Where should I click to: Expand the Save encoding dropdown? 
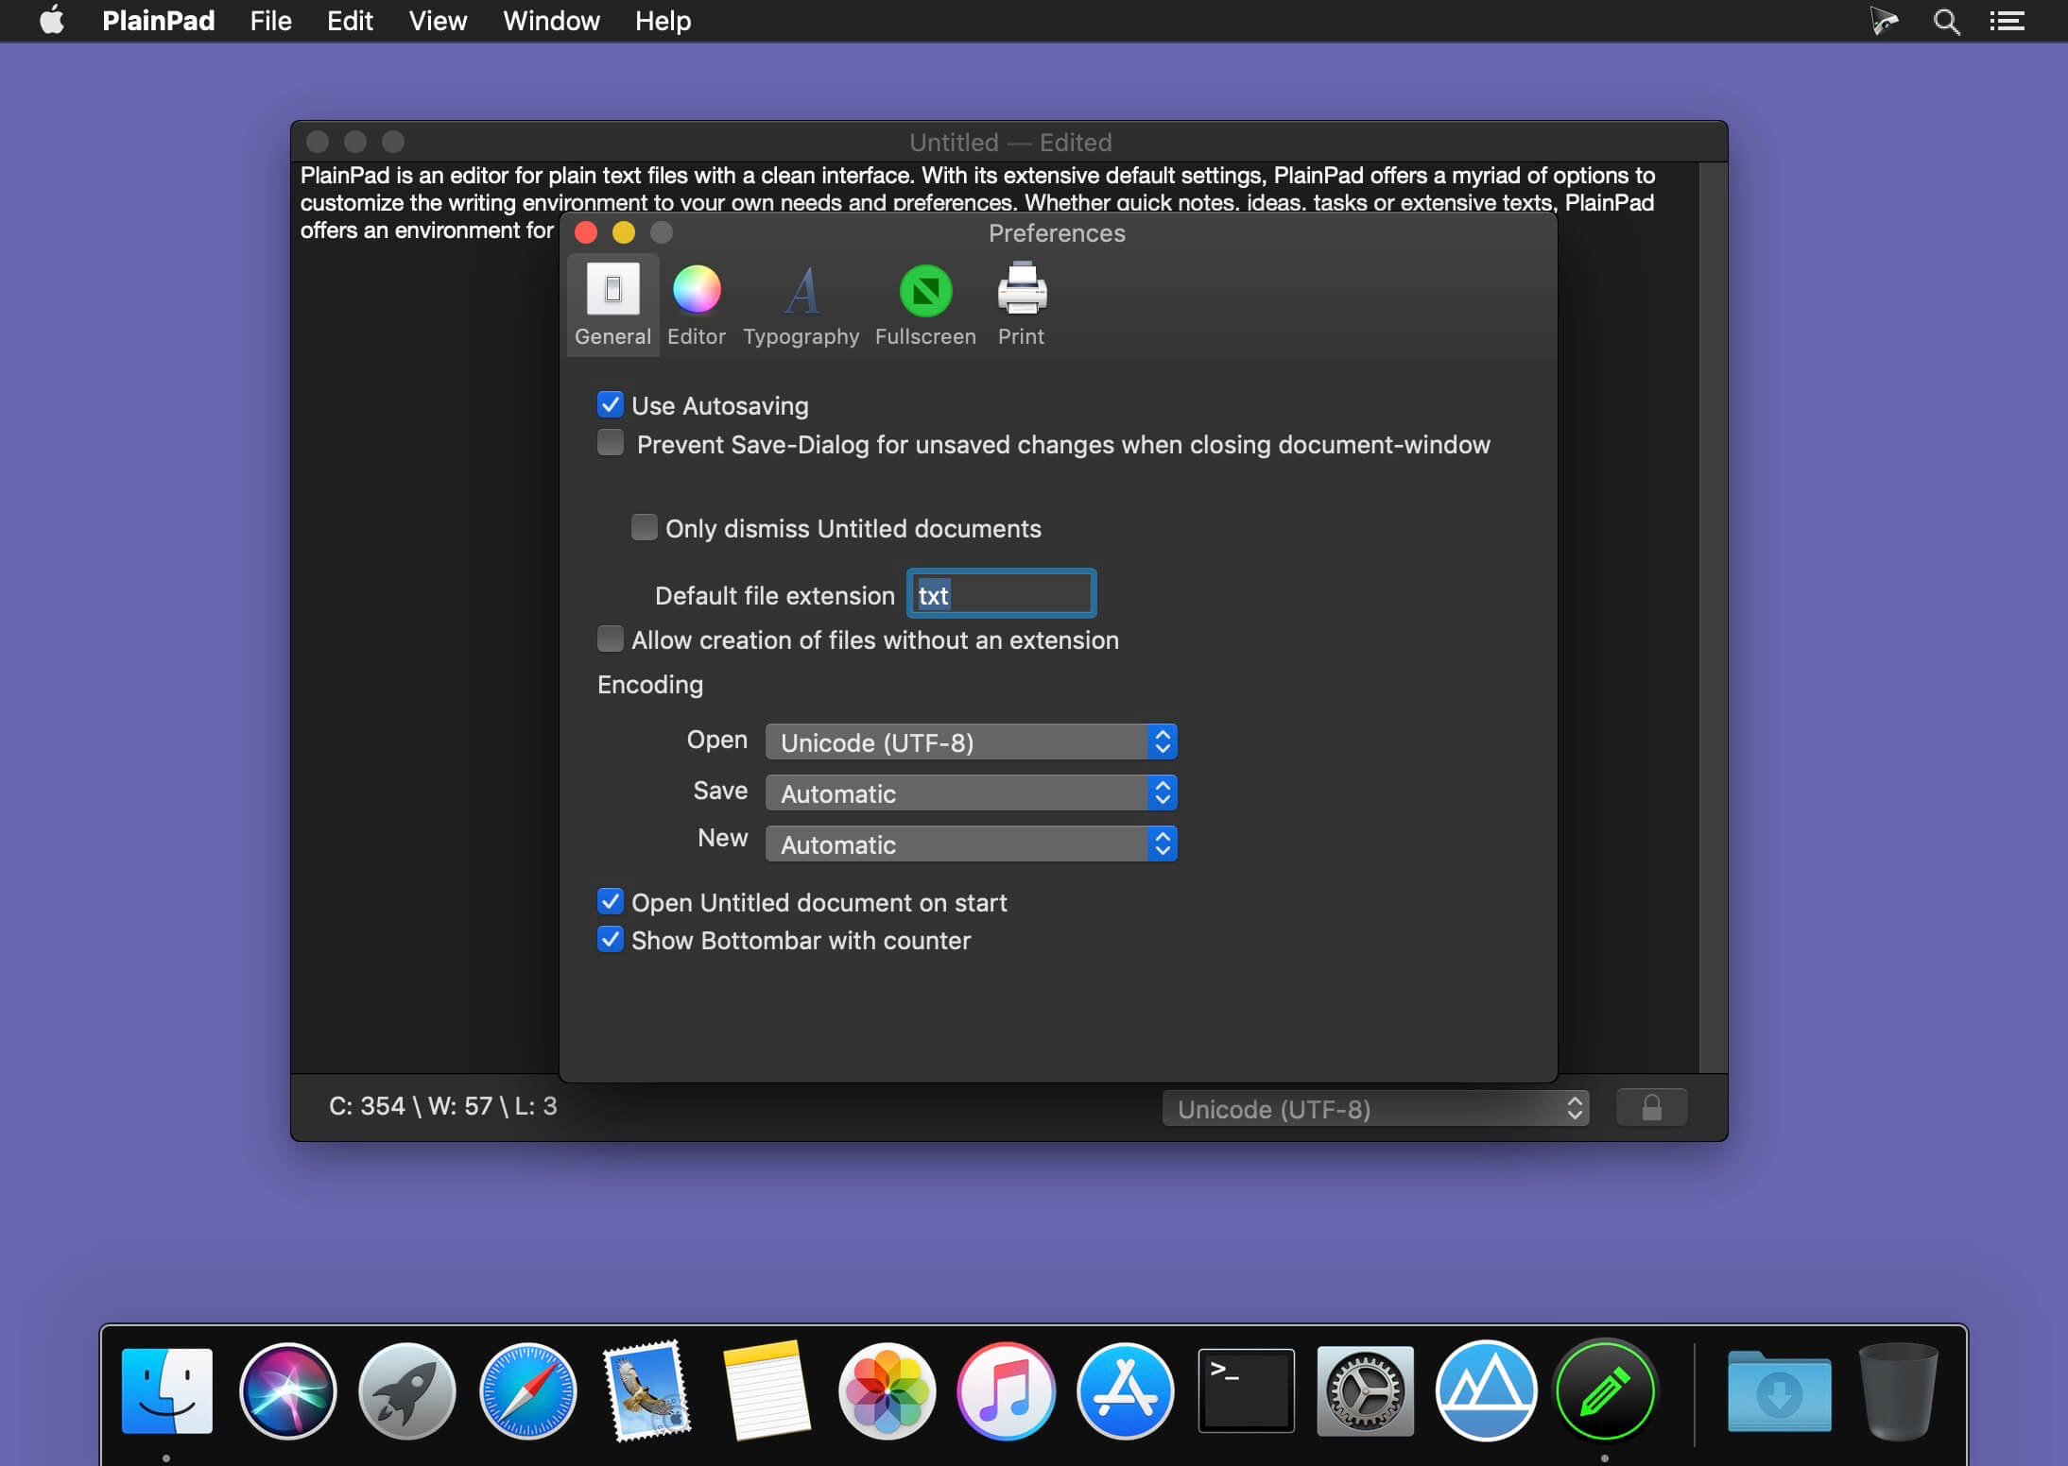pyautogui.click(x=971, y=793)
